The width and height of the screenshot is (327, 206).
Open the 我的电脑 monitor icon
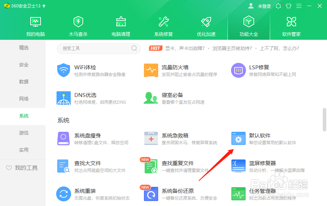pos(36,22)
